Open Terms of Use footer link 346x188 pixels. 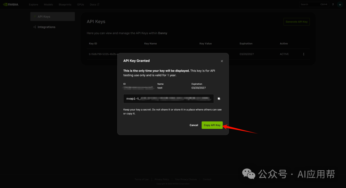coord(142,179)
